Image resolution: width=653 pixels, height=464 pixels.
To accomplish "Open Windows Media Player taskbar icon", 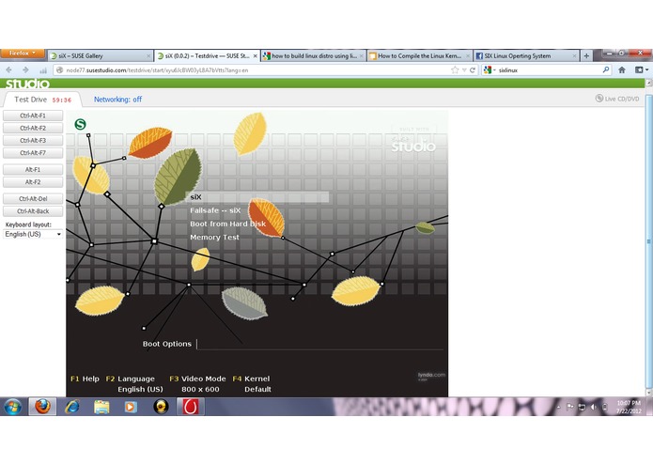I will 131,407.
